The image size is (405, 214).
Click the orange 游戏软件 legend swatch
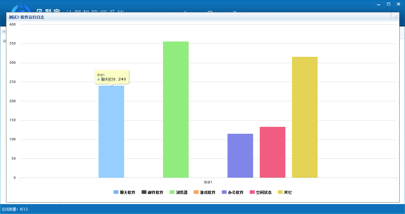click(196, 192)
